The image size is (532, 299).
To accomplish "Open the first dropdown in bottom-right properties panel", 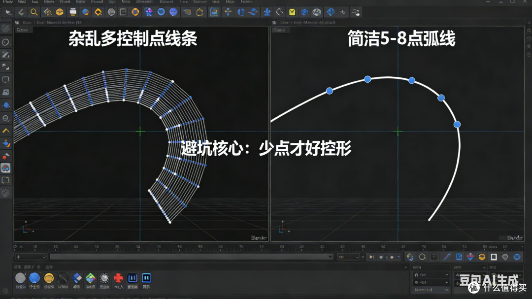I will coord(431,274).
